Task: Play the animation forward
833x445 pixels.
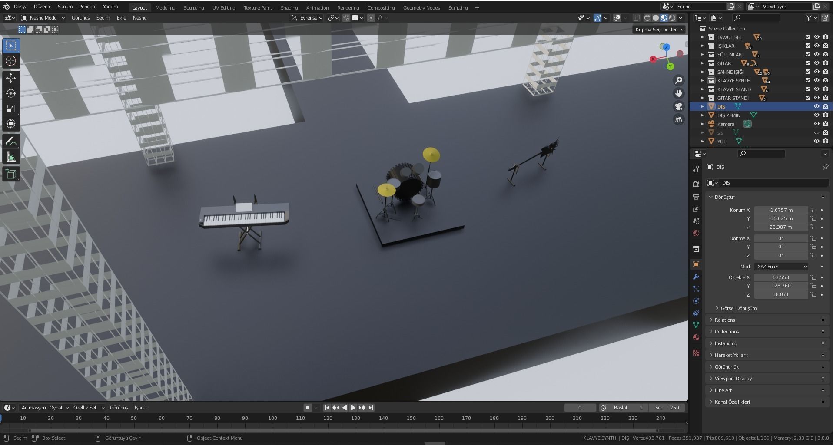Action: 353,408
